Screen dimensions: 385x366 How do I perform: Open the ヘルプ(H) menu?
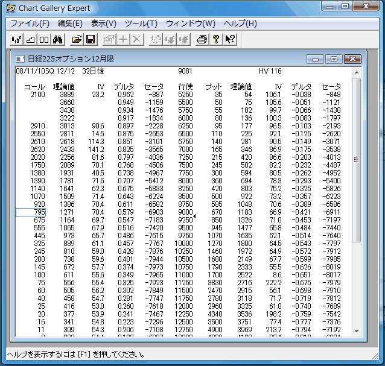240,24
